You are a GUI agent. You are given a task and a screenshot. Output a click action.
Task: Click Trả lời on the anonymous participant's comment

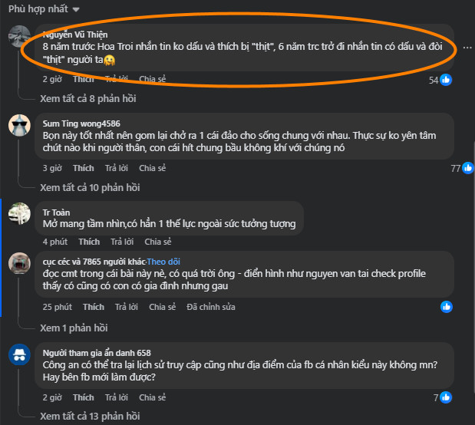[x=115, y=397]
